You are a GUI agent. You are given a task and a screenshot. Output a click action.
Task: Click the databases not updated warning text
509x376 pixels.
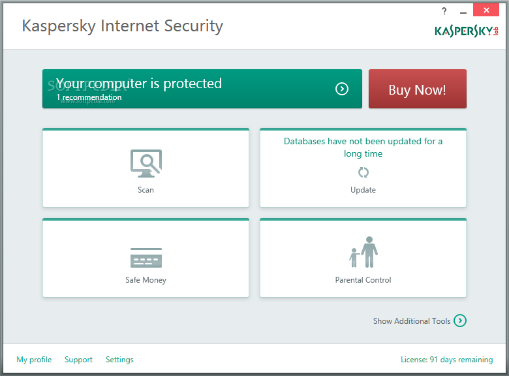click(363, 148)
